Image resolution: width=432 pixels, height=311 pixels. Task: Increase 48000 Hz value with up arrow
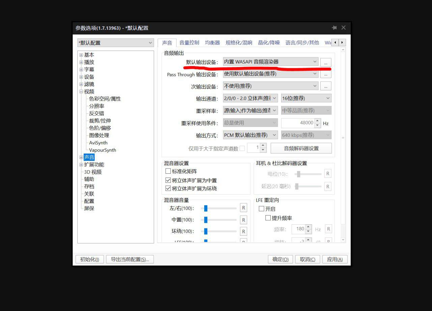point(317,121)
